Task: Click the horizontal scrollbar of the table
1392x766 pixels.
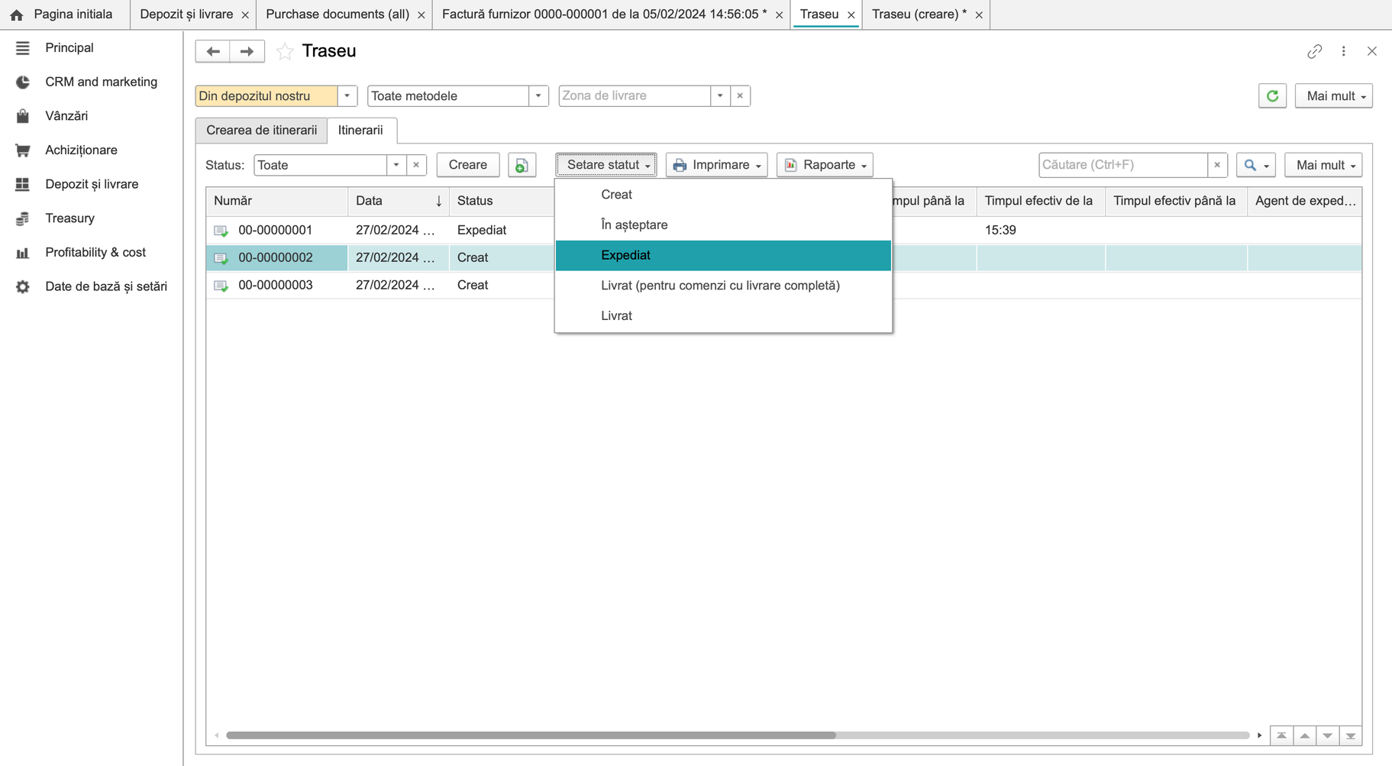Action: point(531,735)
